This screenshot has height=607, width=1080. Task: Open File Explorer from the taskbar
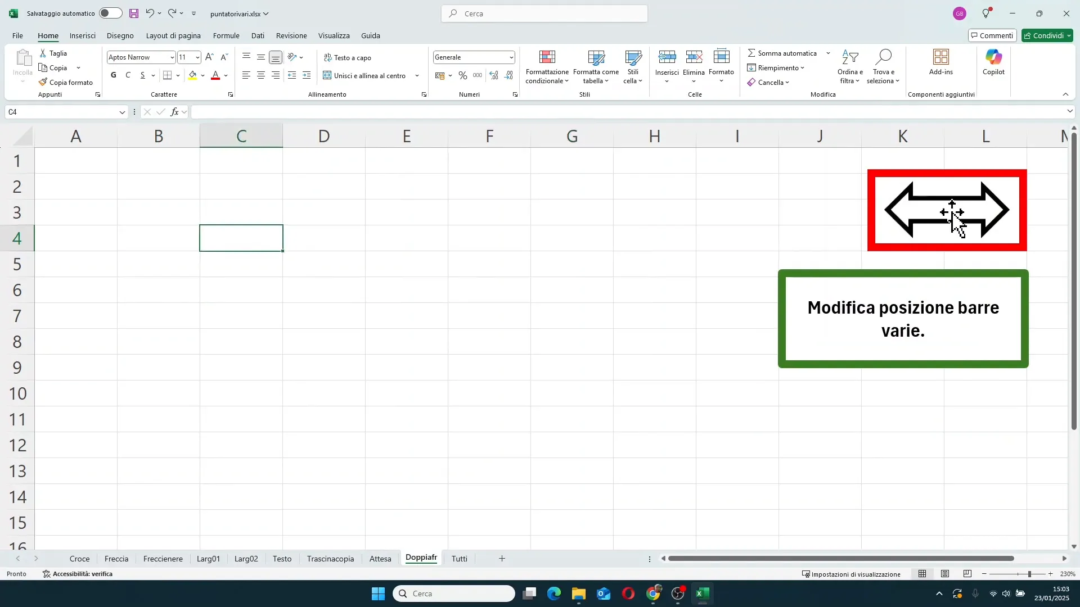579,594
